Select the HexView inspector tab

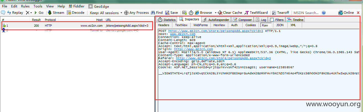coord(219,25)
